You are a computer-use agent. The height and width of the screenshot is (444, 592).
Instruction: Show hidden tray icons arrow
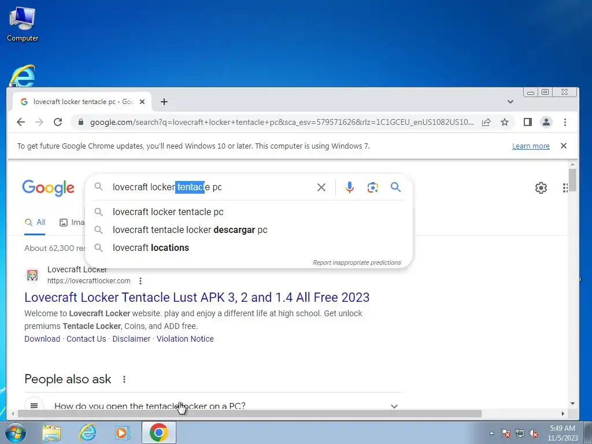pyautogui.click(x=491, y=433)
